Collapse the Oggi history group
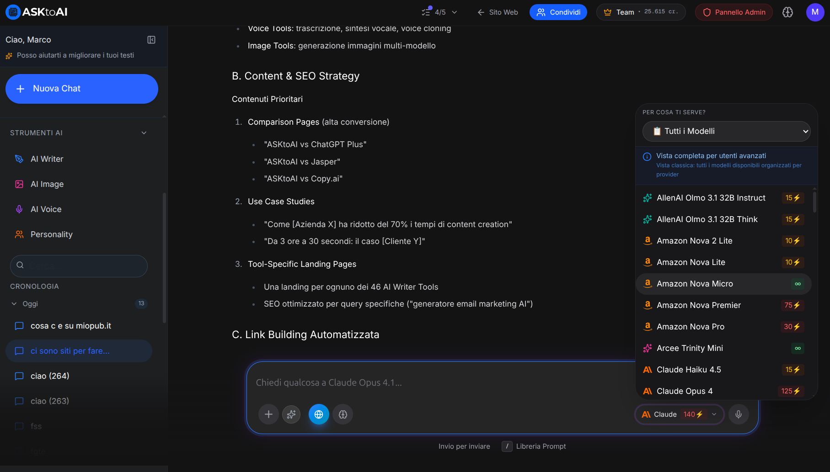The width and height of the screenshot is (830, 472). click(x=14, y=304)
